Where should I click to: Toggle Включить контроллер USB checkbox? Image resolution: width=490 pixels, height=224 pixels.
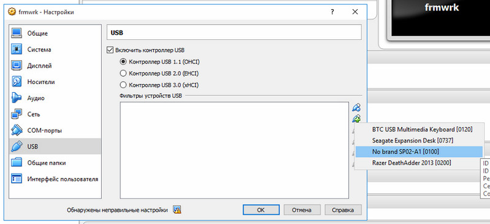pos(110,50)
